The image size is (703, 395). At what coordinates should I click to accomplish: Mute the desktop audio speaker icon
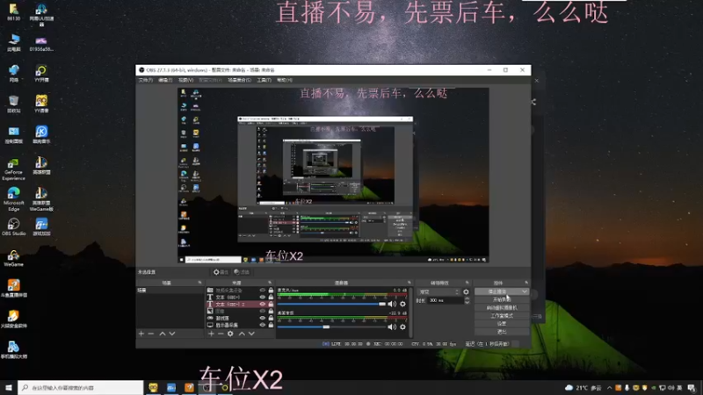392,327
